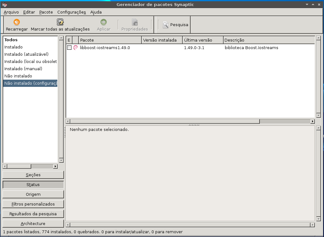Open the Propriedades toolbar button
Viewport: 324px width, 237px height.
pos(134,25)
